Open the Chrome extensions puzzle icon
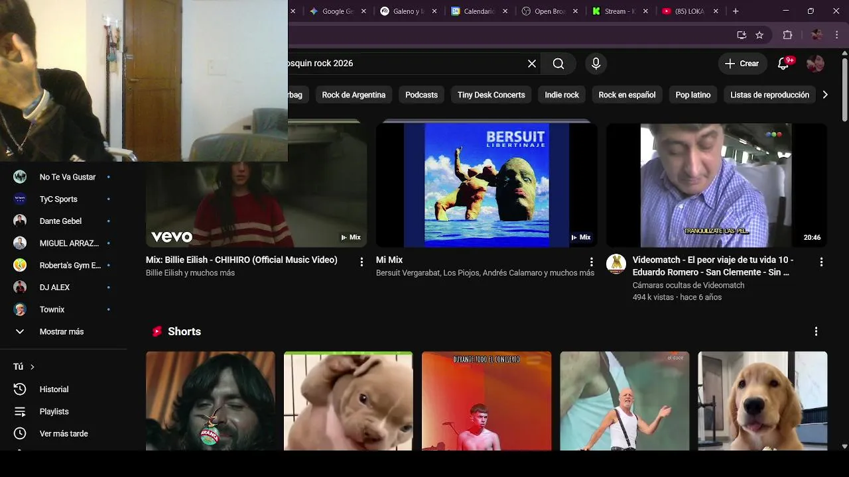Screen dimensions: 849x477 coord(788,35)
